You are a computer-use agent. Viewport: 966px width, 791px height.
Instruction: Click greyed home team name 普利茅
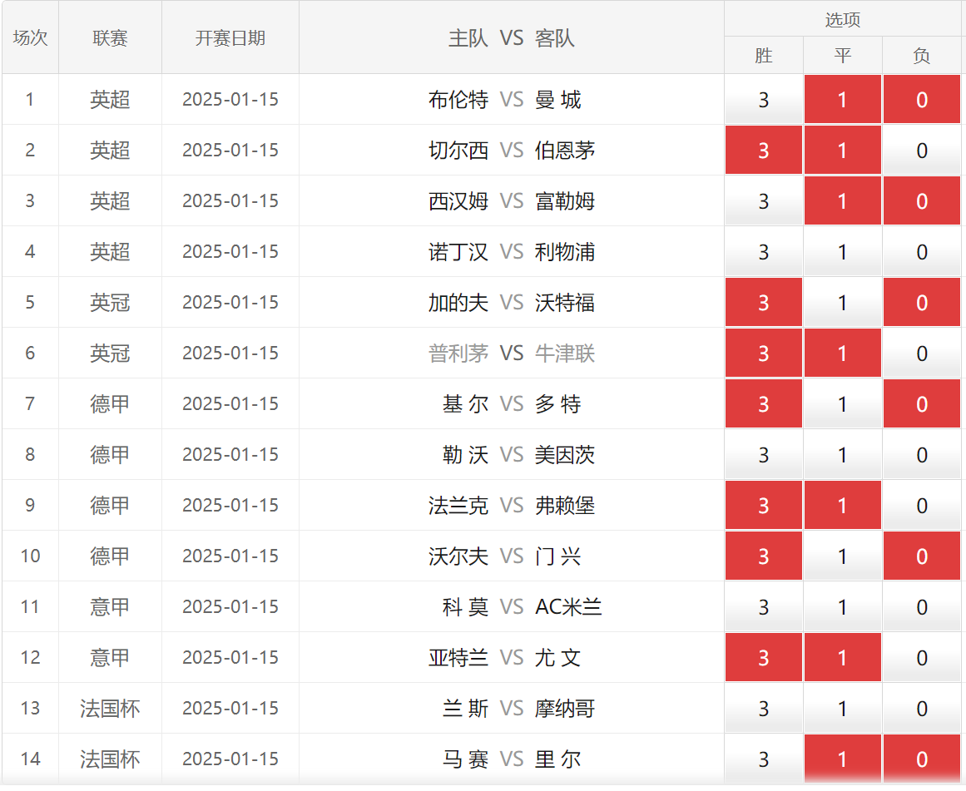click(x=458, y=353)
